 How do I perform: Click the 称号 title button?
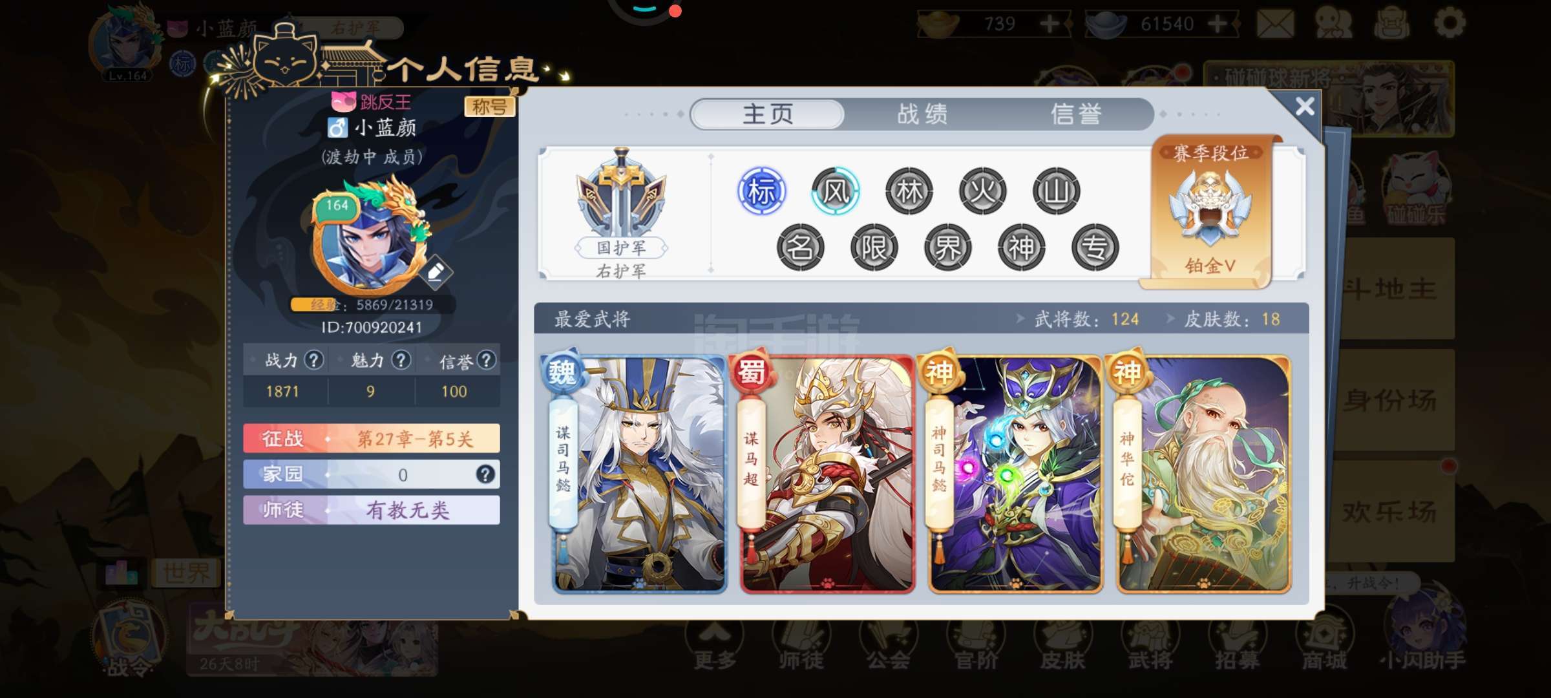(489, 107)
